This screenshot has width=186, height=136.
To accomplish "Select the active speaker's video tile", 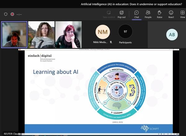I will click(14, 35).
